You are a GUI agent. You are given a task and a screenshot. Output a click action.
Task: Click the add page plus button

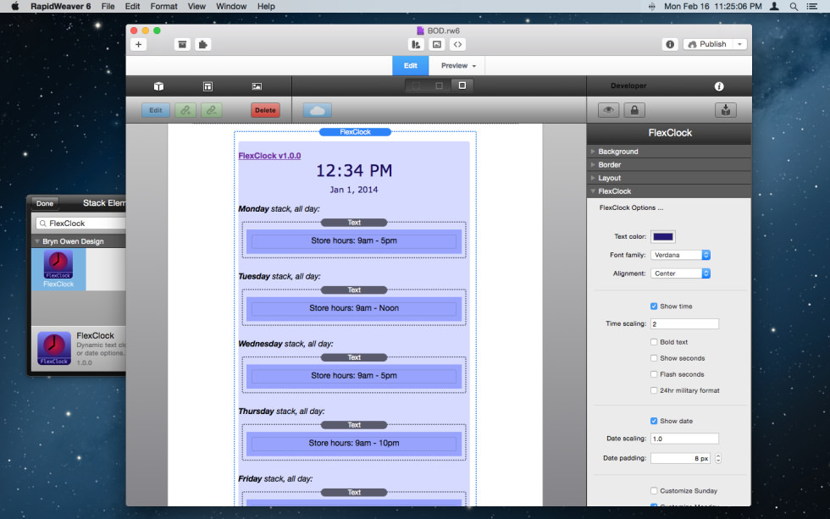pyautogui.click(x=138, y=44)
